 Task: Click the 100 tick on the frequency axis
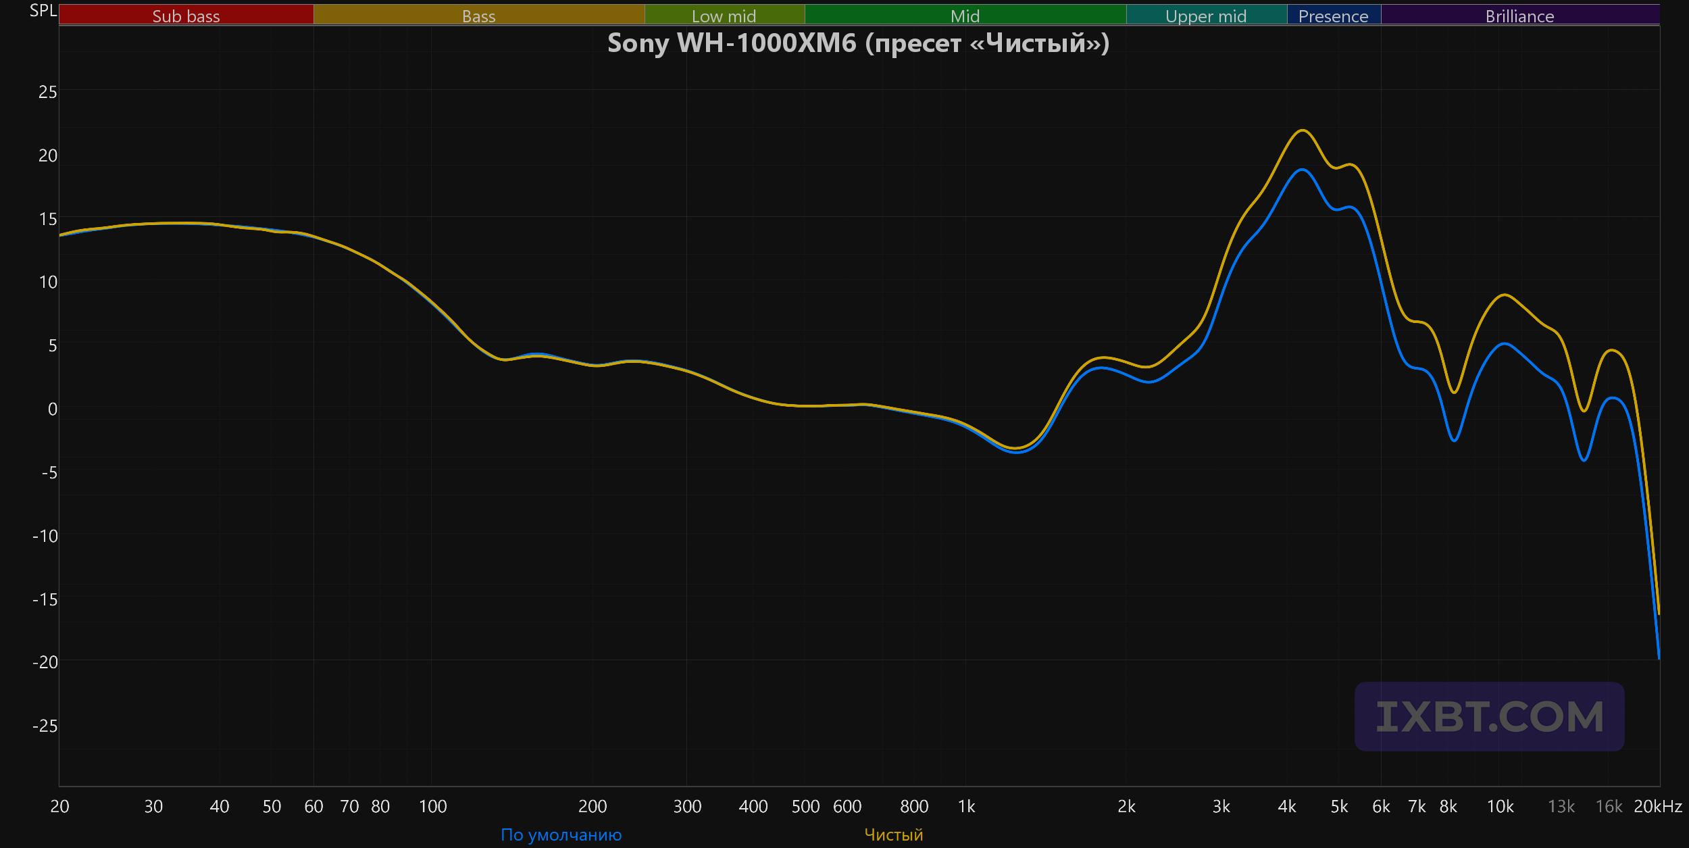tap(433, 806)
